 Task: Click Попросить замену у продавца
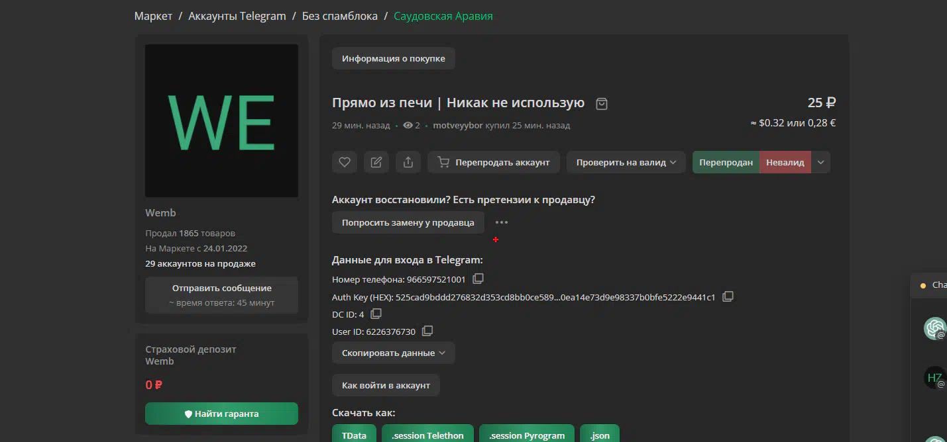[x=408, y=222]
